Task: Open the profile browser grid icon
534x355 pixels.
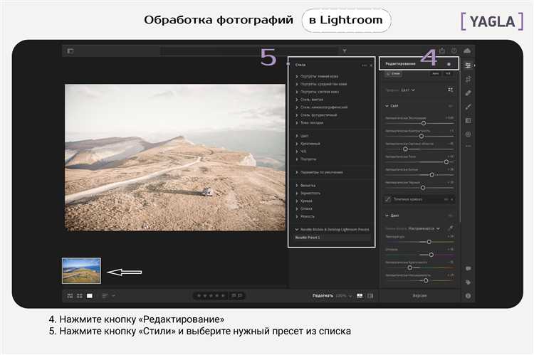Action: [x=450, y=90]
